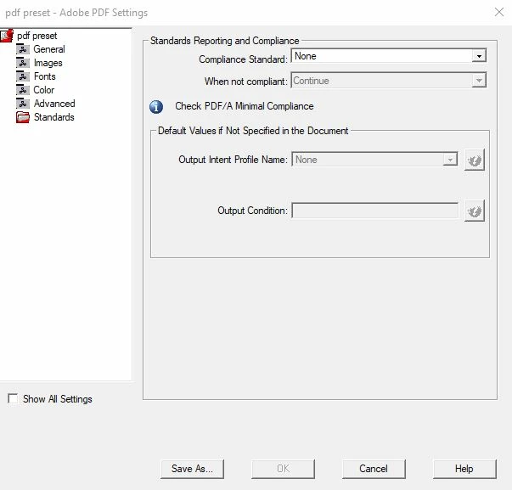Click the Images settings icon
512x490 pixels.
pyautogui.click(x=23, y=63)
